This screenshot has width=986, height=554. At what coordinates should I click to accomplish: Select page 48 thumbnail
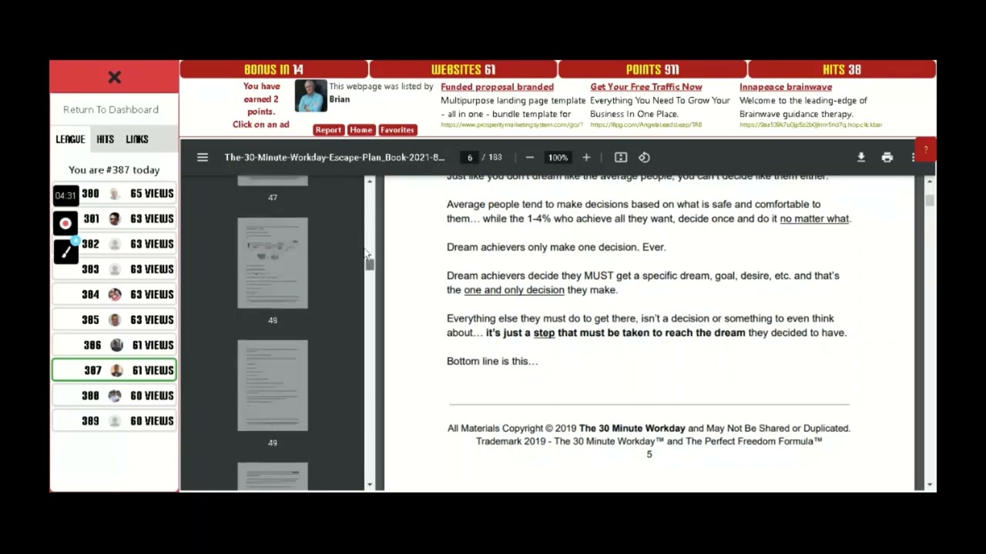pos(273,263)
